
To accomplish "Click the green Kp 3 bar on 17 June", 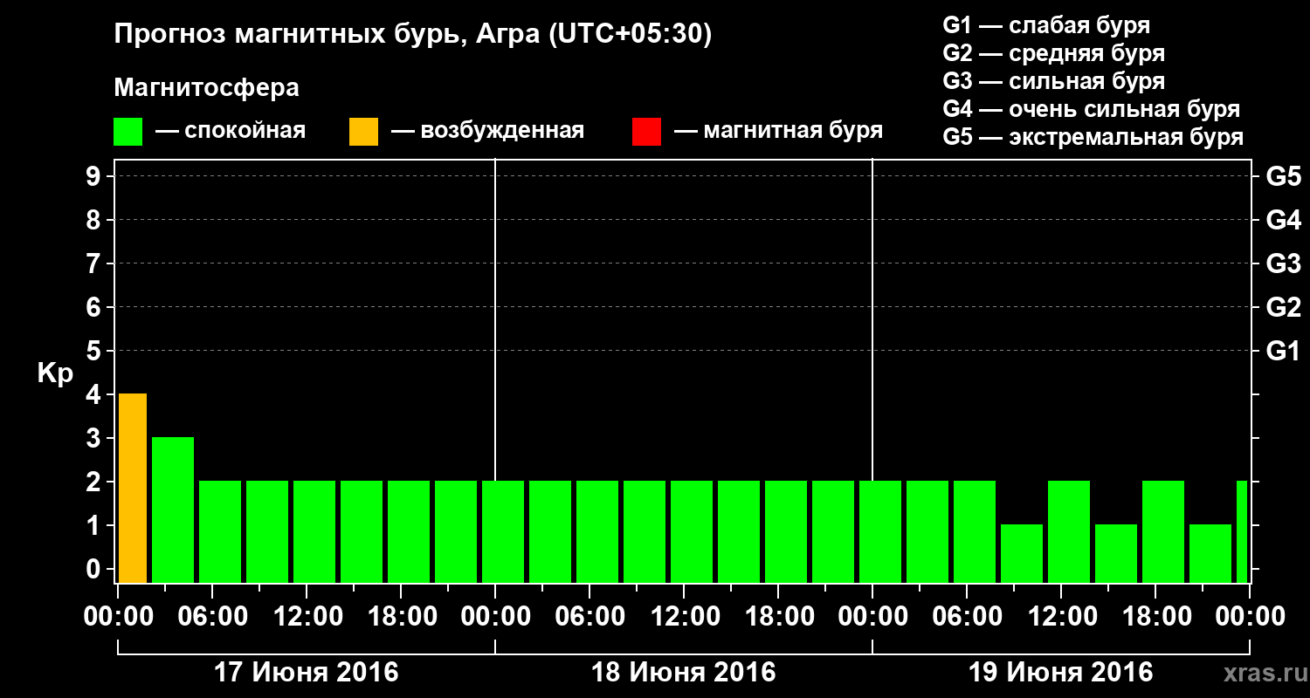I will pyautogui.click(x=173, y=510).
